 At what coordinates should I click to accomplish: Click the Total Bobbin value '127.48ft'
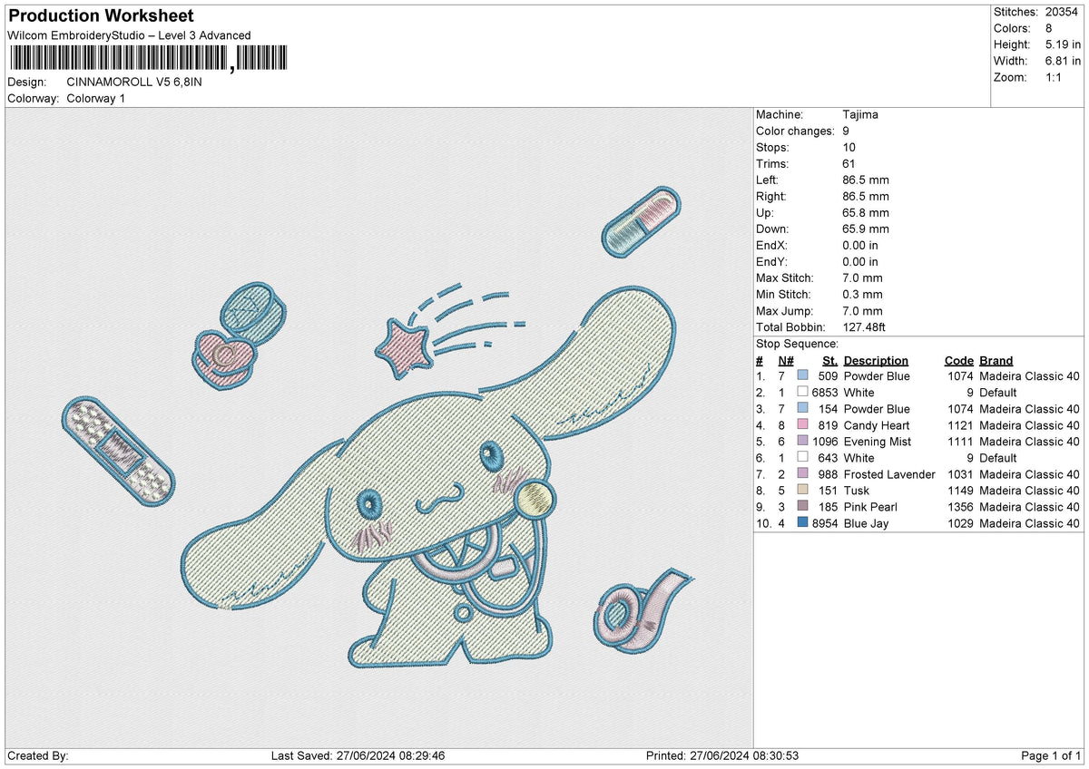tap(866, 326)
